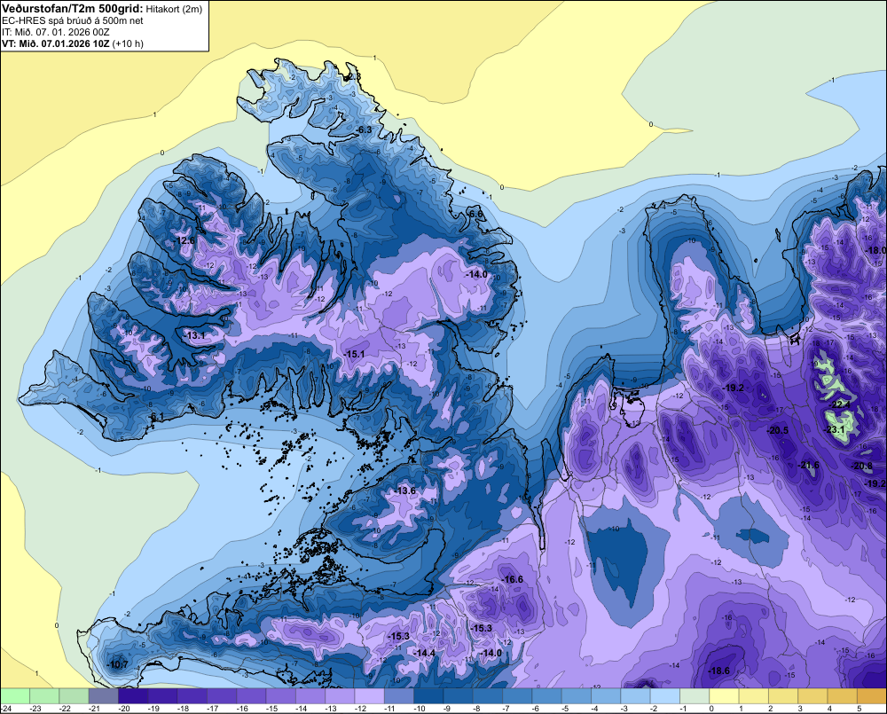Viewport: 887px width, 714px height.
Task: Click the -6.6 temperature label
Action: pyautogui.click(x=475, y=214)
